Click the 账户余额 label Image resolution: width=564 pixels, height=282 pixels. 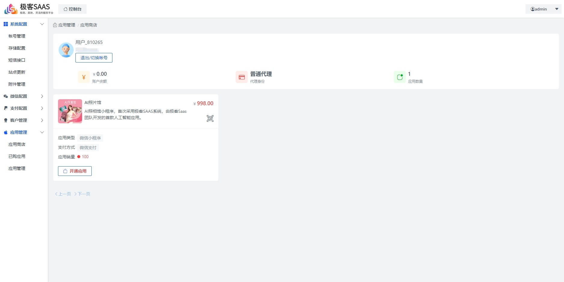[100, 81]
